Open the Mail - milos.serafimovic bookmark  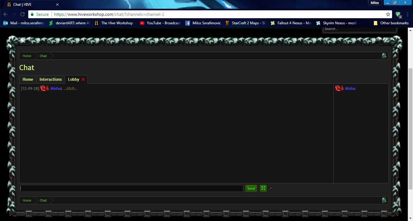pos(24,23)
